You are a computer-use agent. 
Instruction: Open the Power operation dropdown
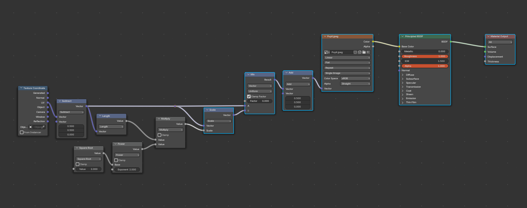127,155
